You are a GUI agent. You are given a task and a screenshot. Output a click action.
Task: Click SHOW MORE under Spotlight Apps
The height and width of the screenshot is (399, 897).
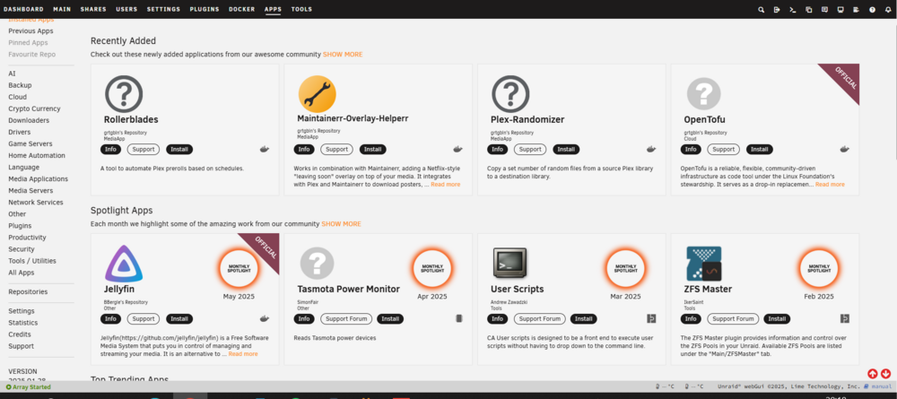pyautogui.click(x=341, y=224)
